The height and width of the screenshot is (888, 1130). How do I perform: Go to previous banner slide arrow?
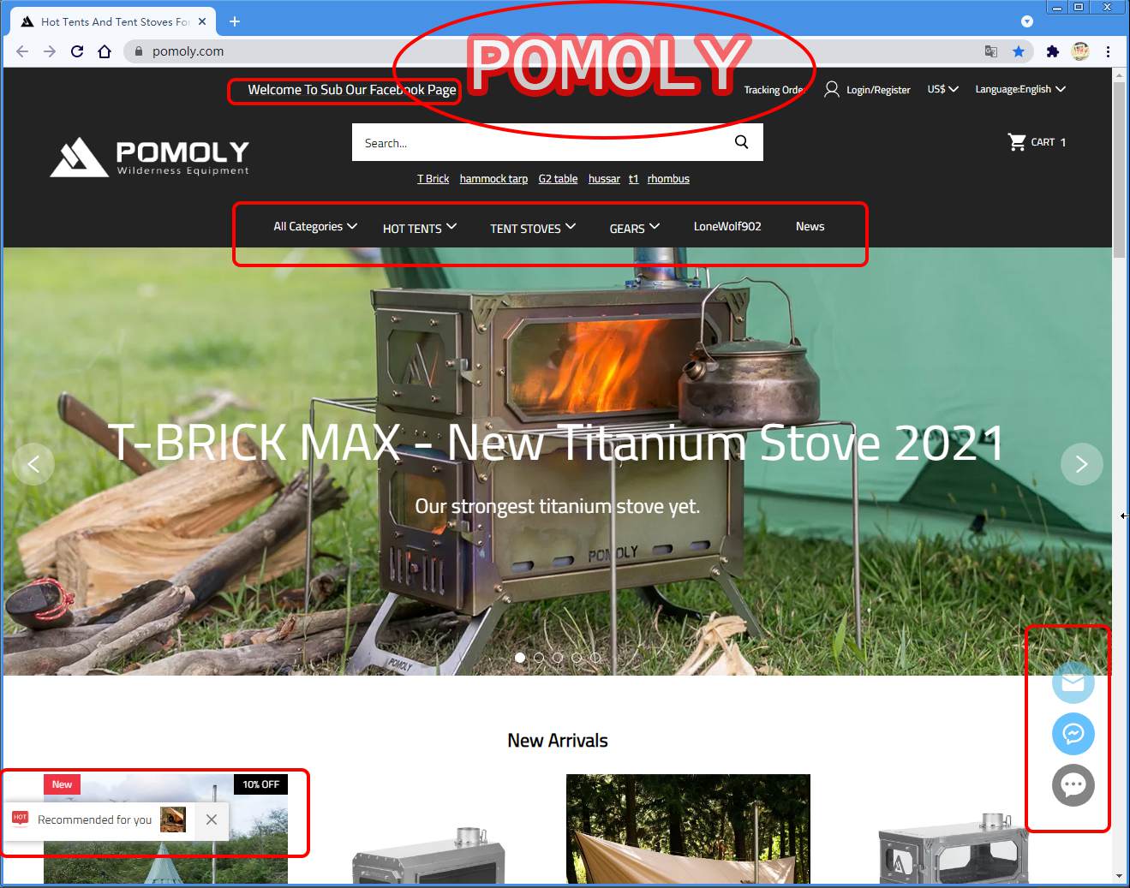[33, 464]
